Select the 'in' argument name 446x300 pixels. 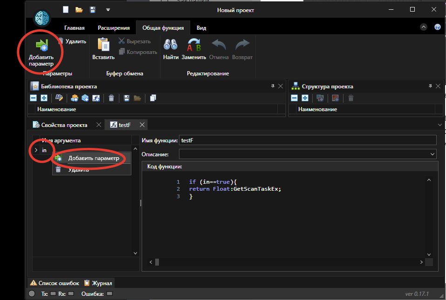(44, 150)
